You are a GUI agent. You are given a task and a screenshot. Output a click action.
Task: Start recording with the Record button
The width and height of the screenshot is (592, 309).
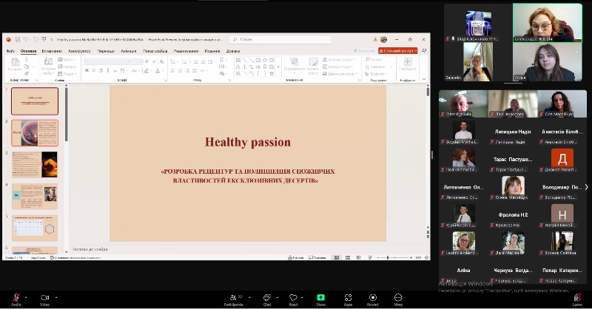tap(372, 298)
